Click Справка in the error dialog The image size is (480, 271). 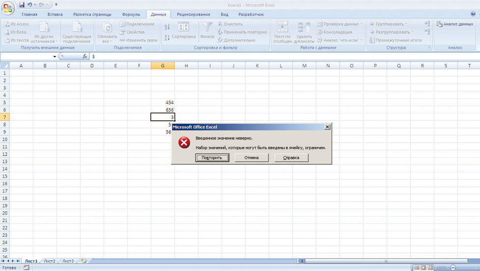pyautogui.click(x=291, y=158)
